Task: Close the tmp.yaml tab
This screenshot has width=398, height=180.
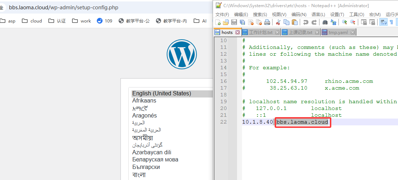Action: coord(352,32)
